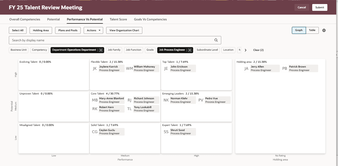Toggle the Grade filter chip

(x=150, y=50)
